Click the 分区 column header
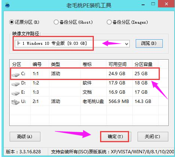This screenshot has width=175, height=157. (17, 64)
